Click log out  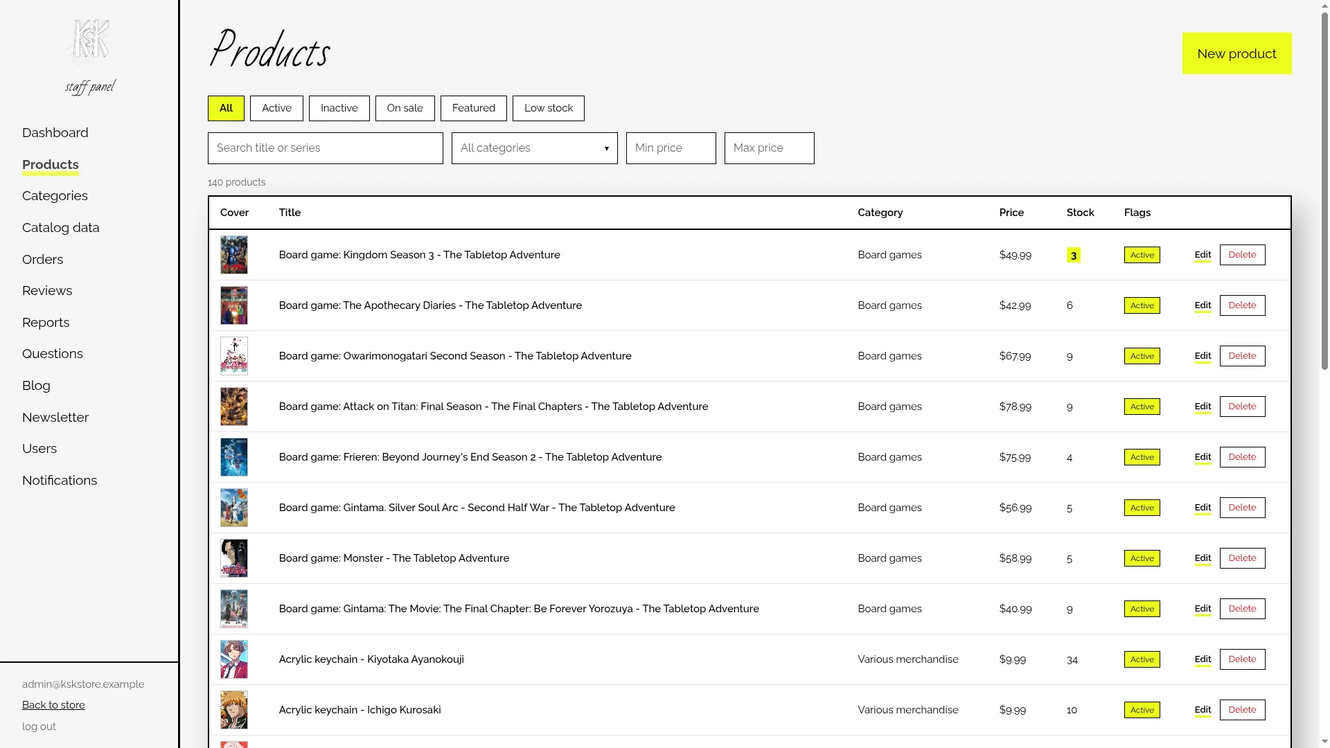pyautogui.click(x=39, y=727)
